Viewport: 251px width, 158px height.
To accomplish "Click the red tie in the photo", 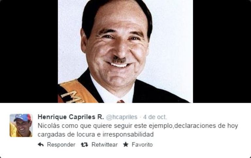I will pos(121,101).
